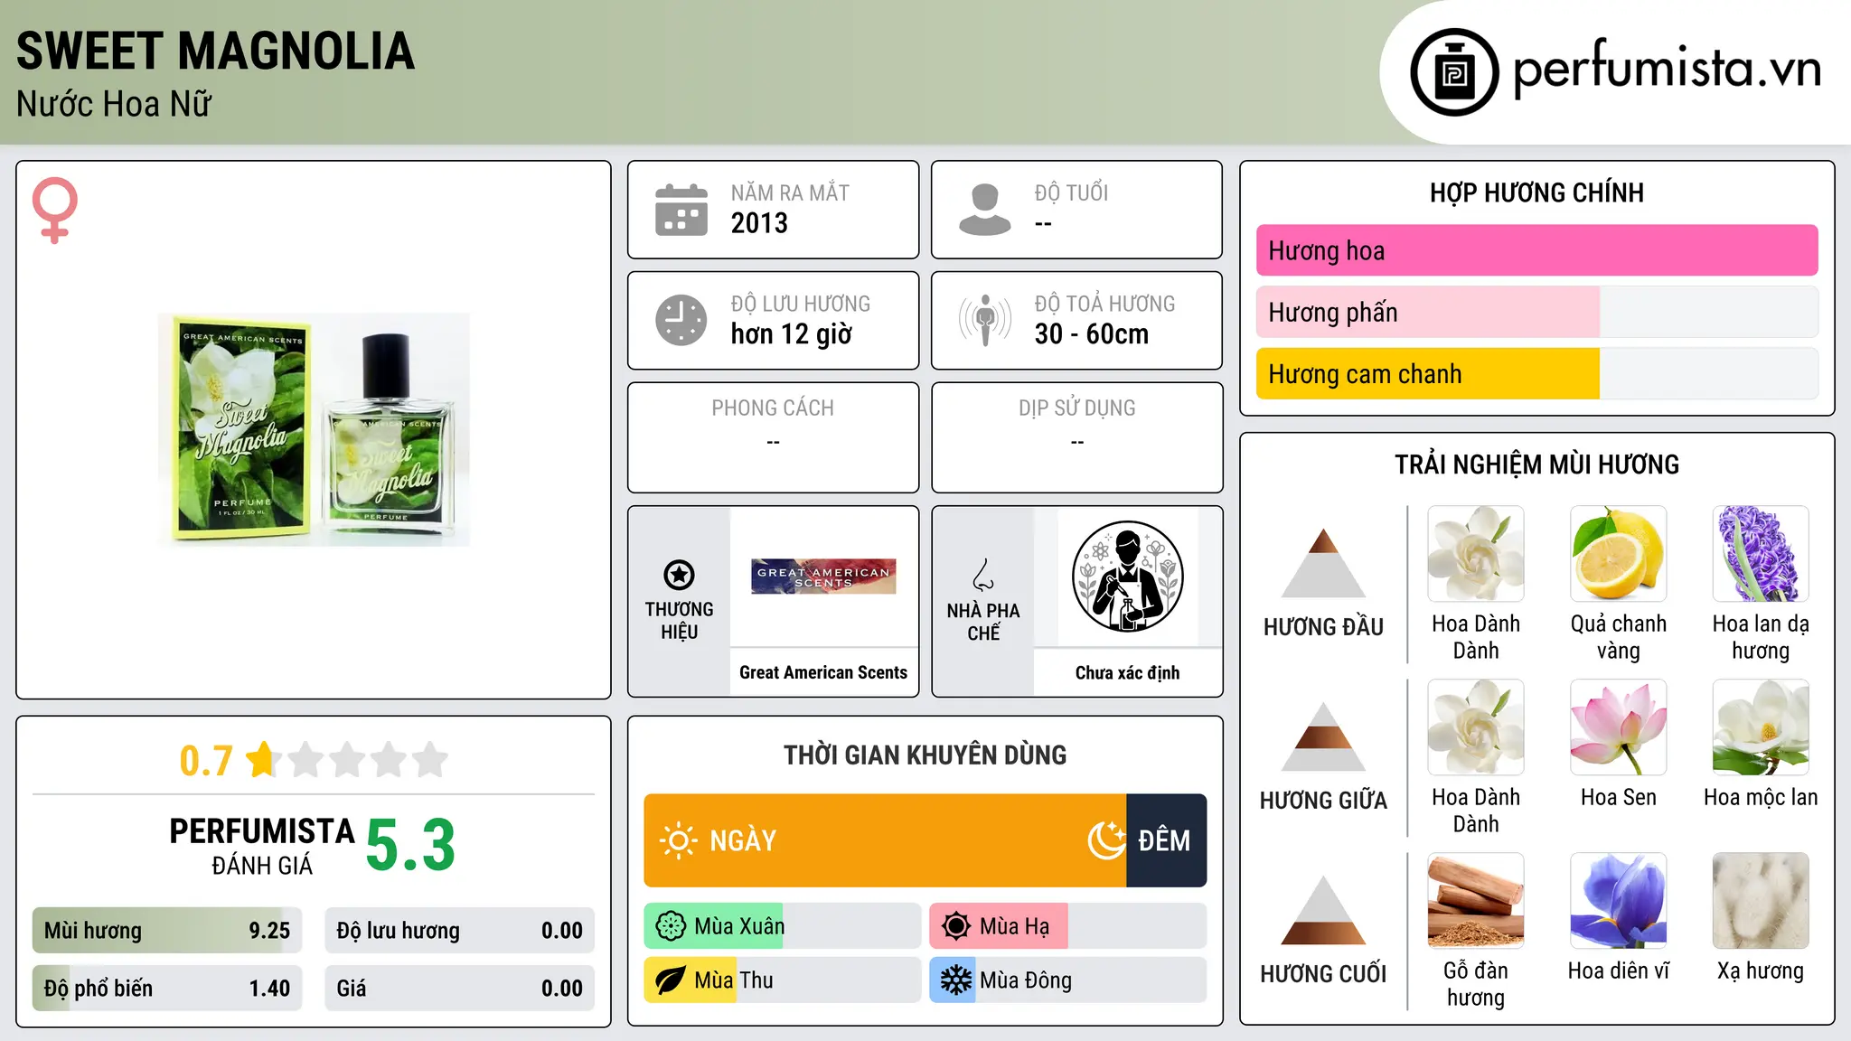Click the Sweet Magnolia product photo
Screen dimensions: 1851x1041
tap(314, 429)
